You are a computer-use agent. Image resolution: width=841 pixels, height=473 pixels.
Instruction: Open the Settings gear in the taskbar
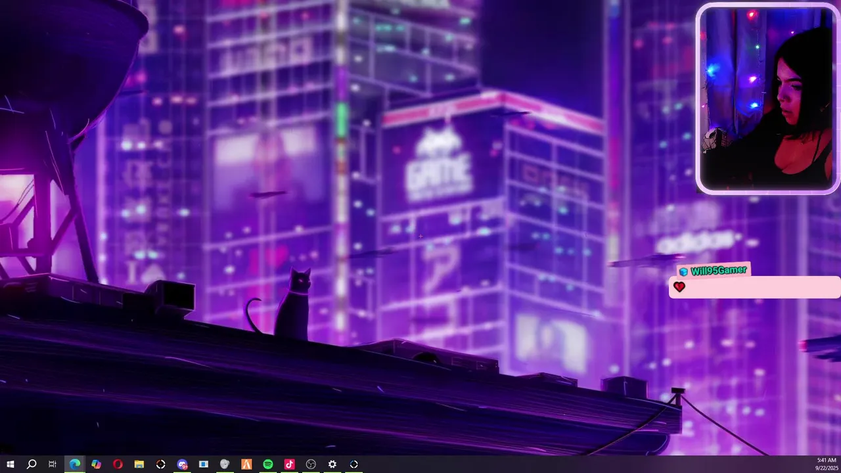coord(332,464)
